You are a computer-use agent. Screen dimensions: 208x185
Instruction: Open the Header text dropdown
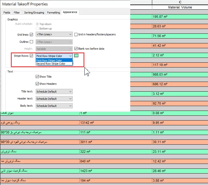click(x=54, y=99)
